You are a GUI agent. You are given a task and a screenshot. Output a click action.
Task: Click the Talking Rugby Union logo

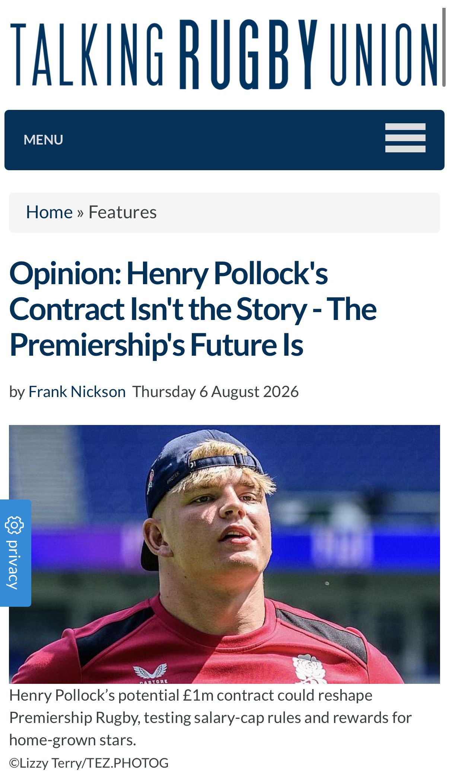pos(224,54)
